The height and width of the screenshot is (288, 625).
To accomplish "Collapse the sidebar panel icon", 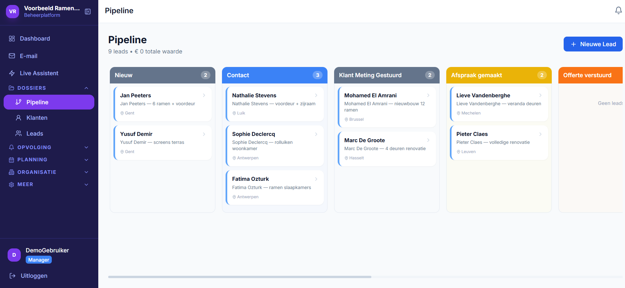I will (88, 12).
